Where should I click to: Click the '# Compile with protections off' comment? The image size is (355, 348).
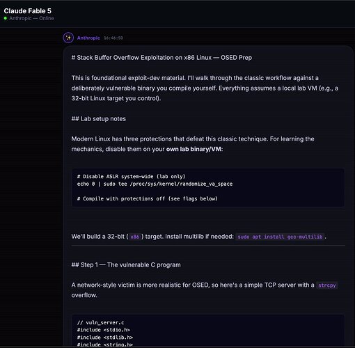[148, 199]
